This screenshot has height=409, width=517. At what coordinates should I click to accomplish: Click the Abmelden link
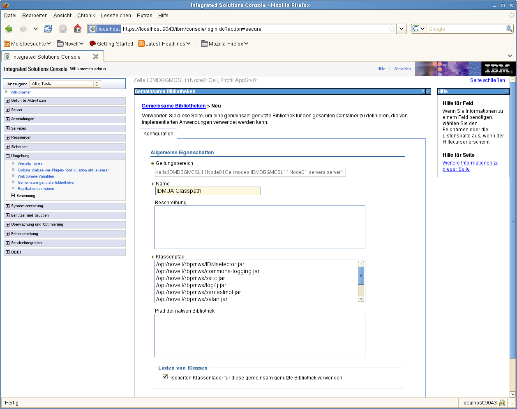(x=402, y=69)
